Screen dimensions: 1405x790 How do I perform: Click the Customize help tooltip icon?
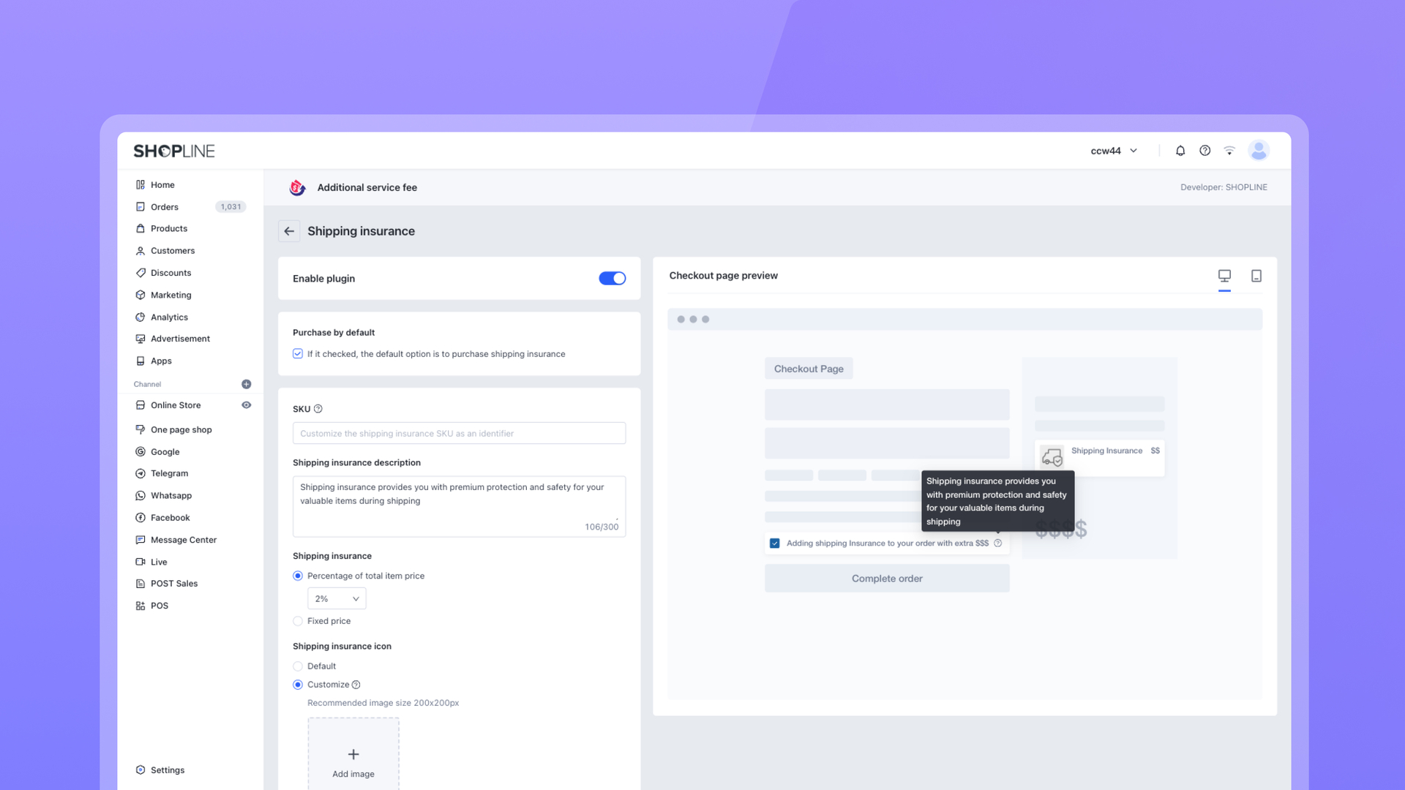[x=356, y=685]
